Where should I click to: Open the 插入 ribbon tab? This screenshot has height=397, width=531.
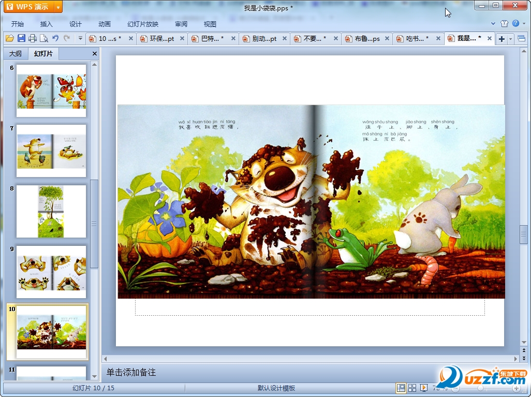pos(47,24)
